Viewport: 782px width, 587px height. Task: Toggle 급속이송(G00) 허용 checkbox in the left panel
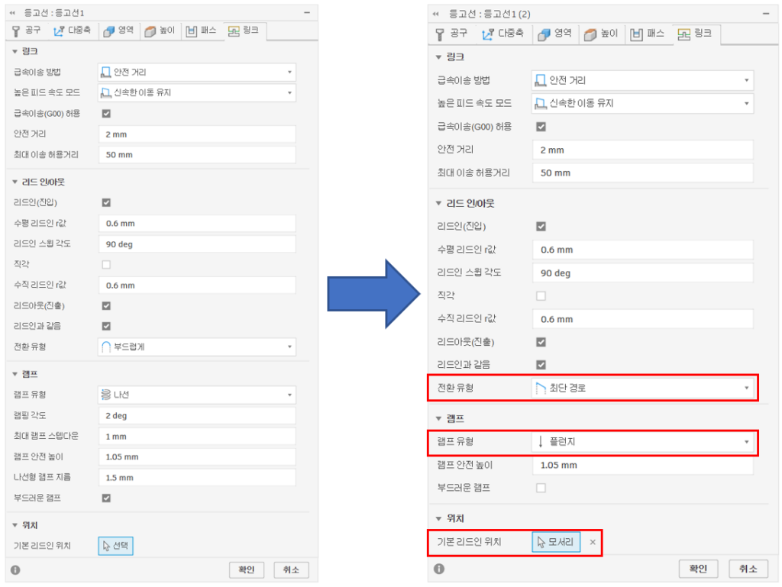coord(106,114)
